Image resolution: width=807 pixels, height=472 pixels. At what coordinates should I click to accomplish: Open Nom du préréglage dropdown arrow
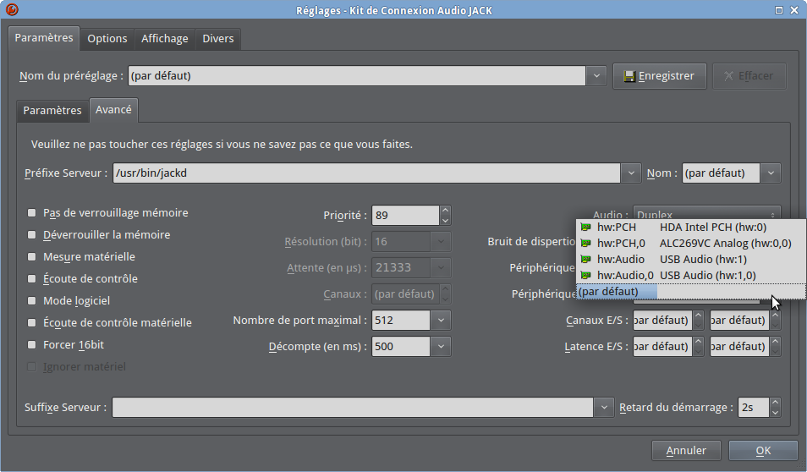[596, 76]
